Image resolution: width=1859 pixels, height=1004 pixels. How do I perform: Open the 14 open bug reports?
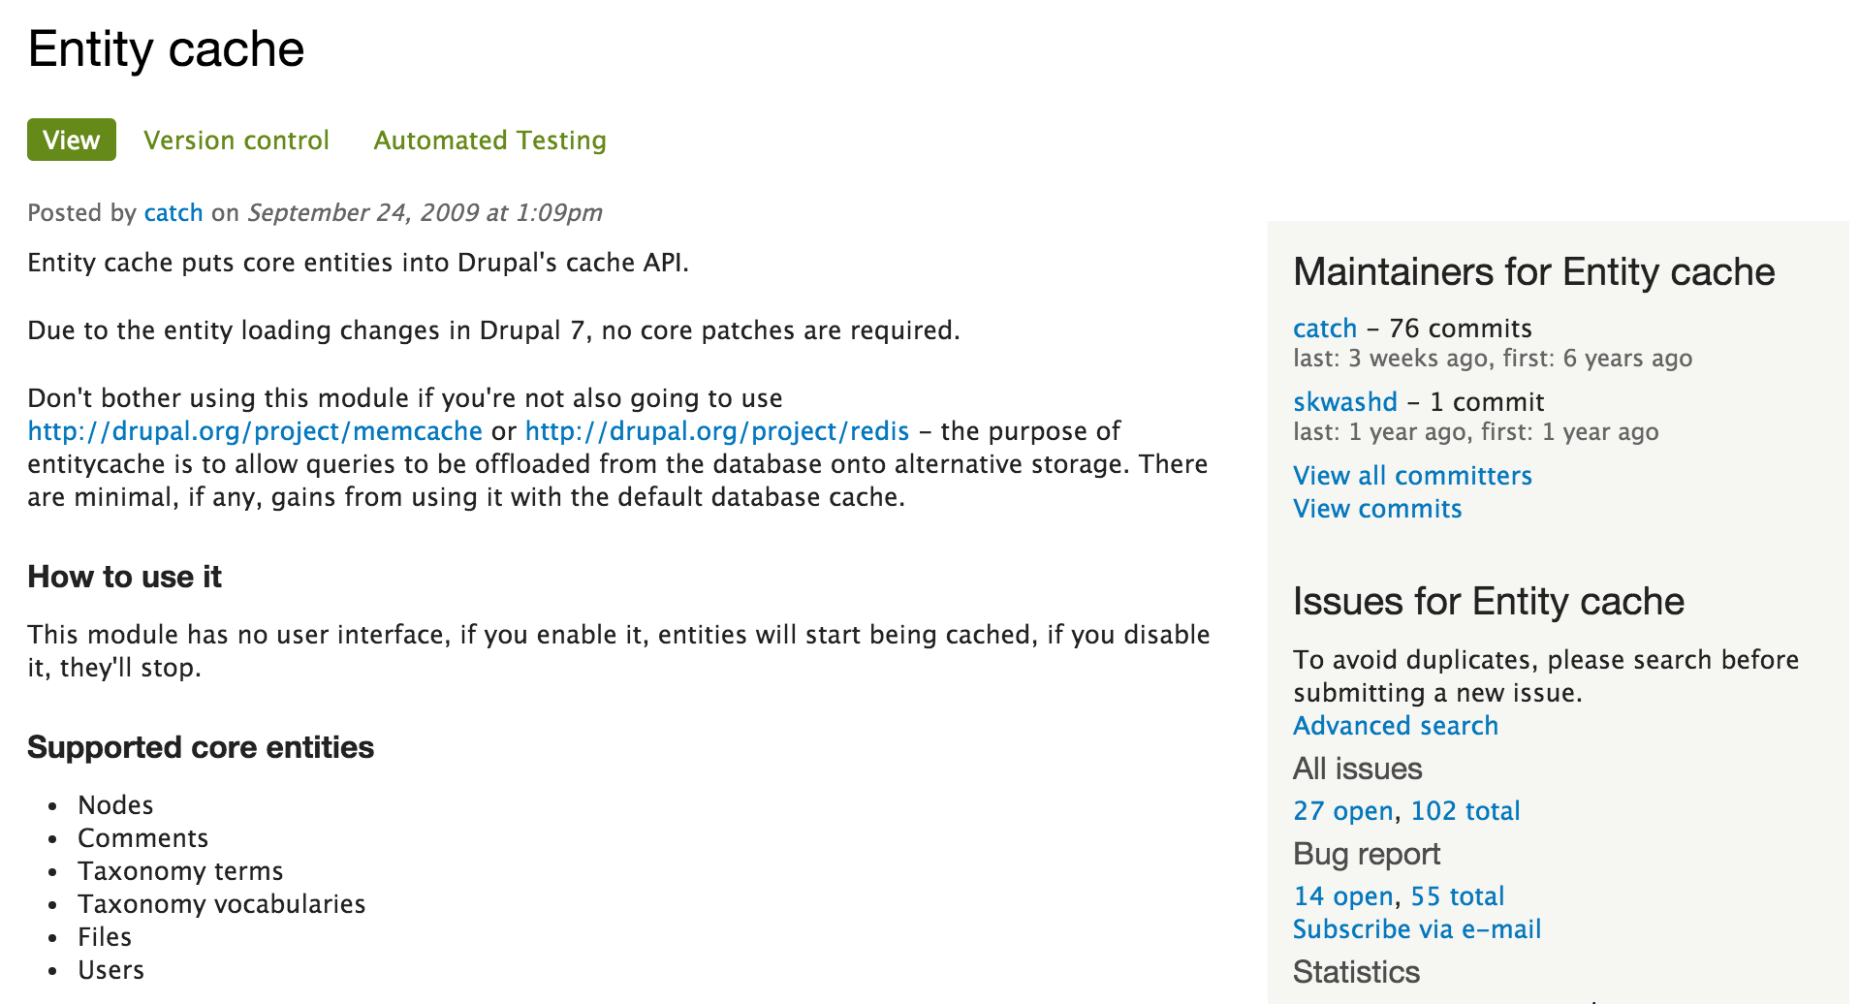tap(1342, 896)
